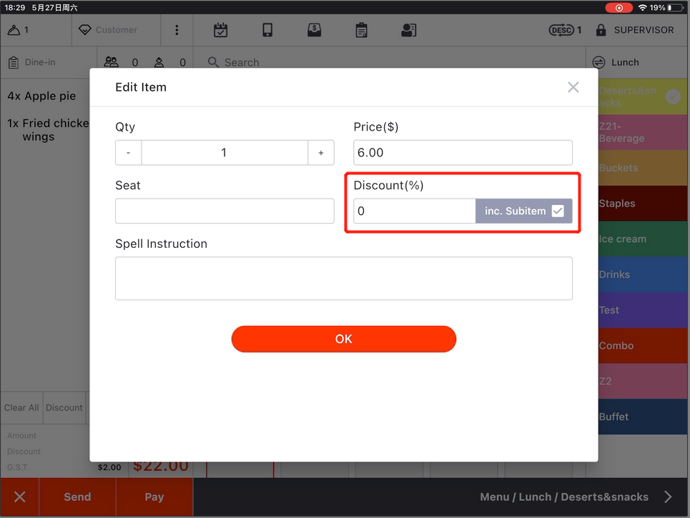Open the staff ID card icon

408,30
